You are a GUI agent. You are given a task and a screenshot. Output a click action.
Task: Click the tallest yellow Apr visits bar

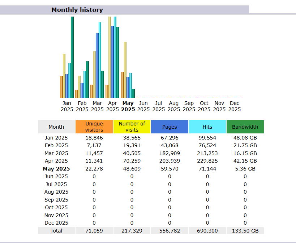tap(110, 58)
